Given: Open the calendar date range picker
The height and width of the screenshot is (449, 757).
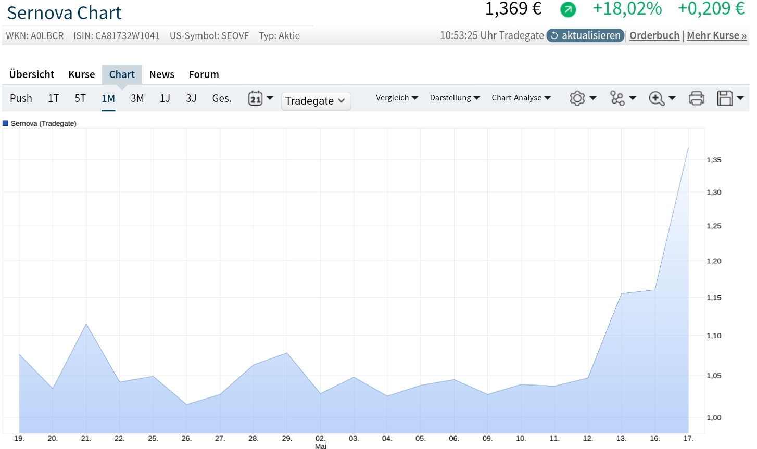Looking at the screenshot, I should pyautogui.click(x=255, y=98).
